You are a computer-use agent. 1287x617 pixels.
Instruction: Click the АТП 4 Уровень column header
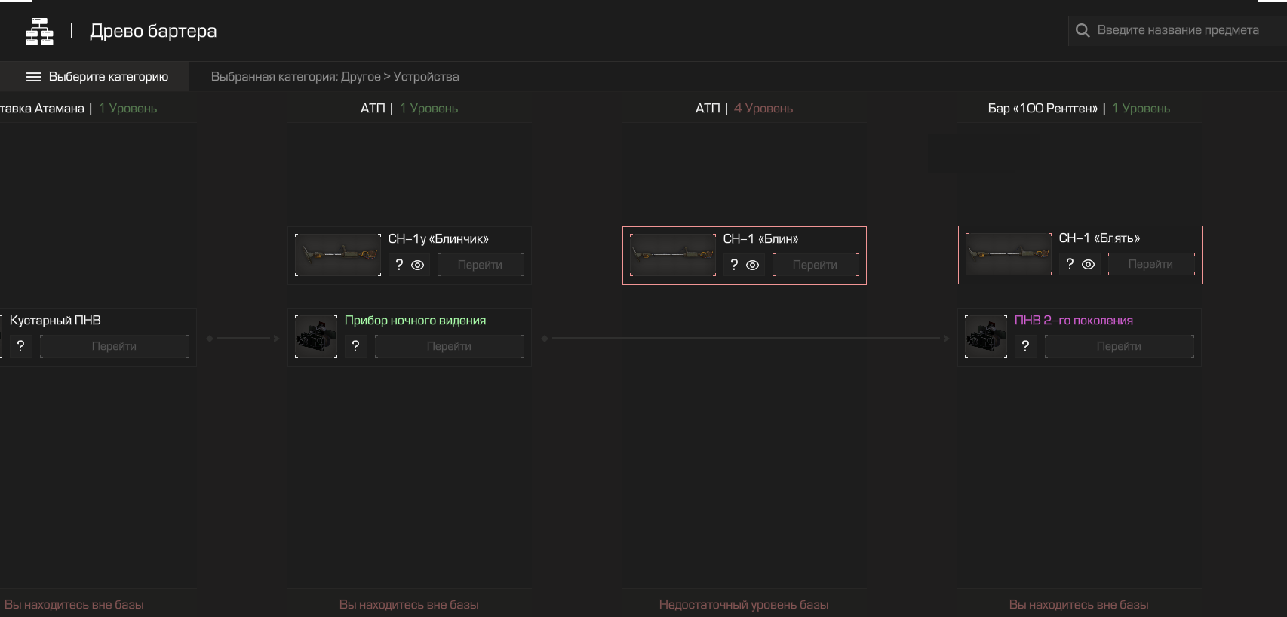[x=744, y=109]
